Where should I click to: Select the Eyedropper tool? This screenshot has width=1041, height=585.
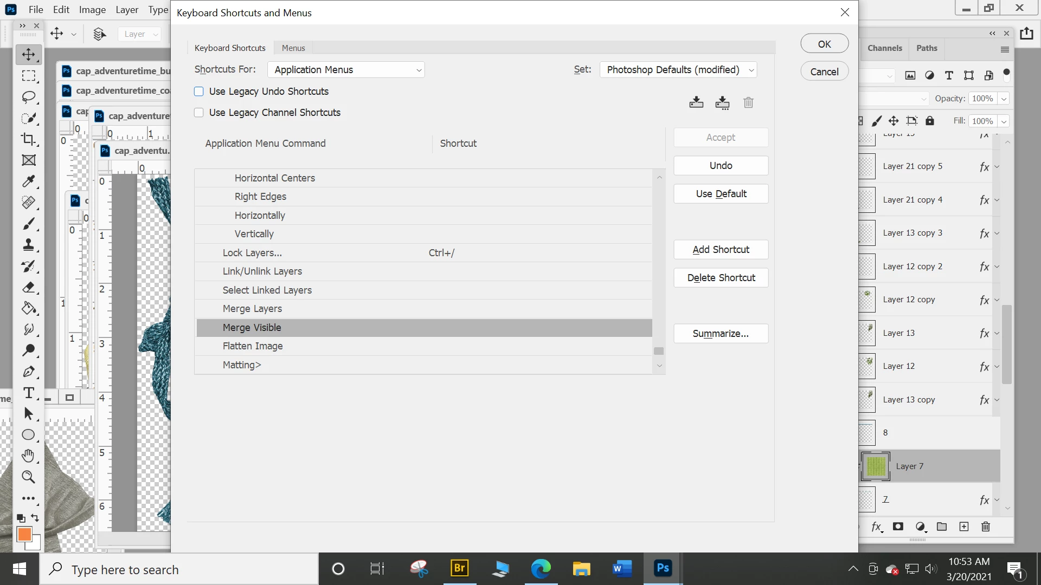click(x=28, y=181)
